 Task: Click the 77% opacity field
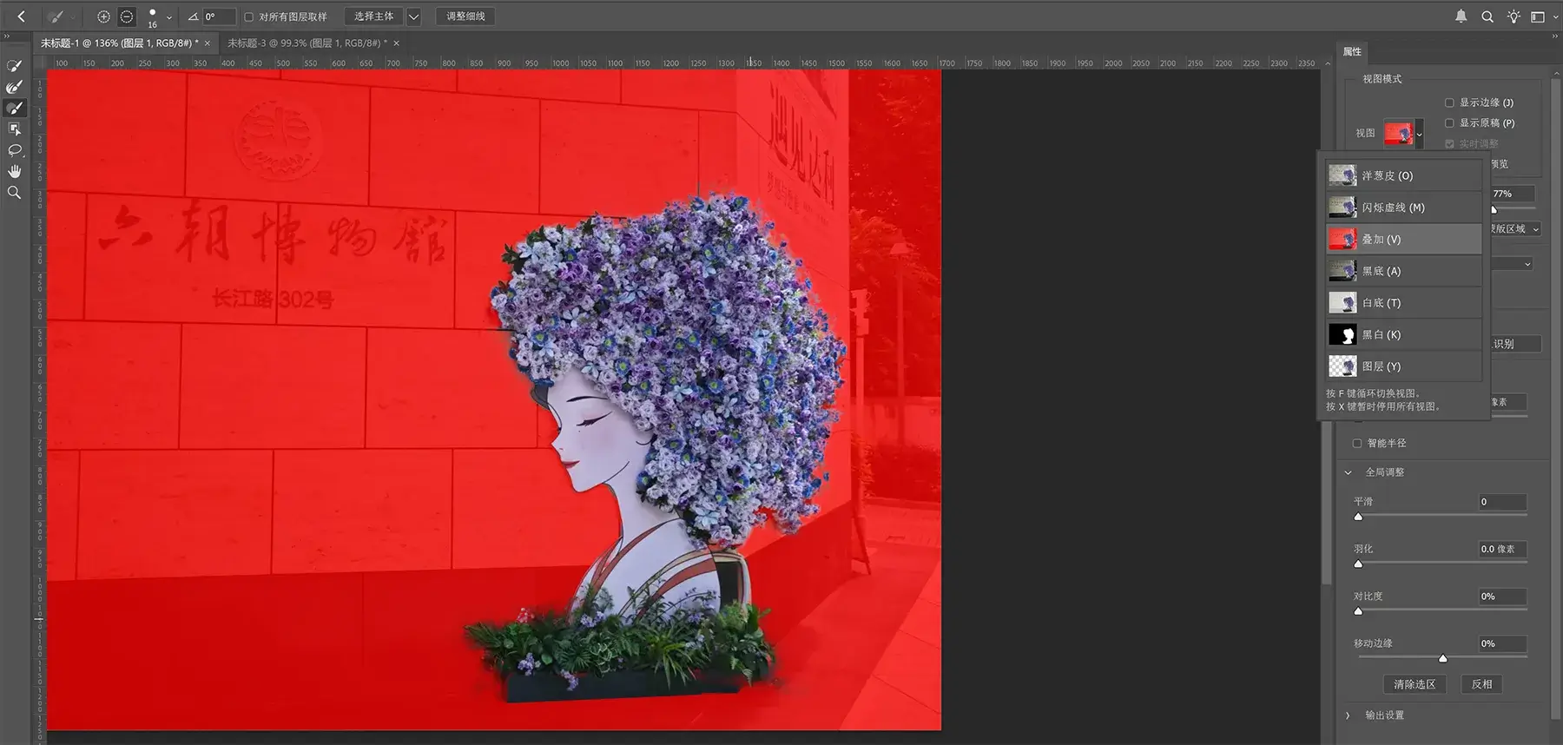click(1513, 194)
